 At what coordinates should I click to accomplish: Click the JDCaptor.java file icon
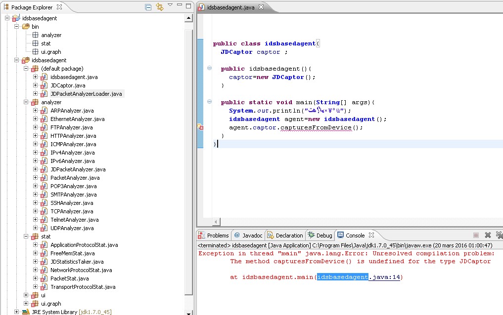pos(44,85)
